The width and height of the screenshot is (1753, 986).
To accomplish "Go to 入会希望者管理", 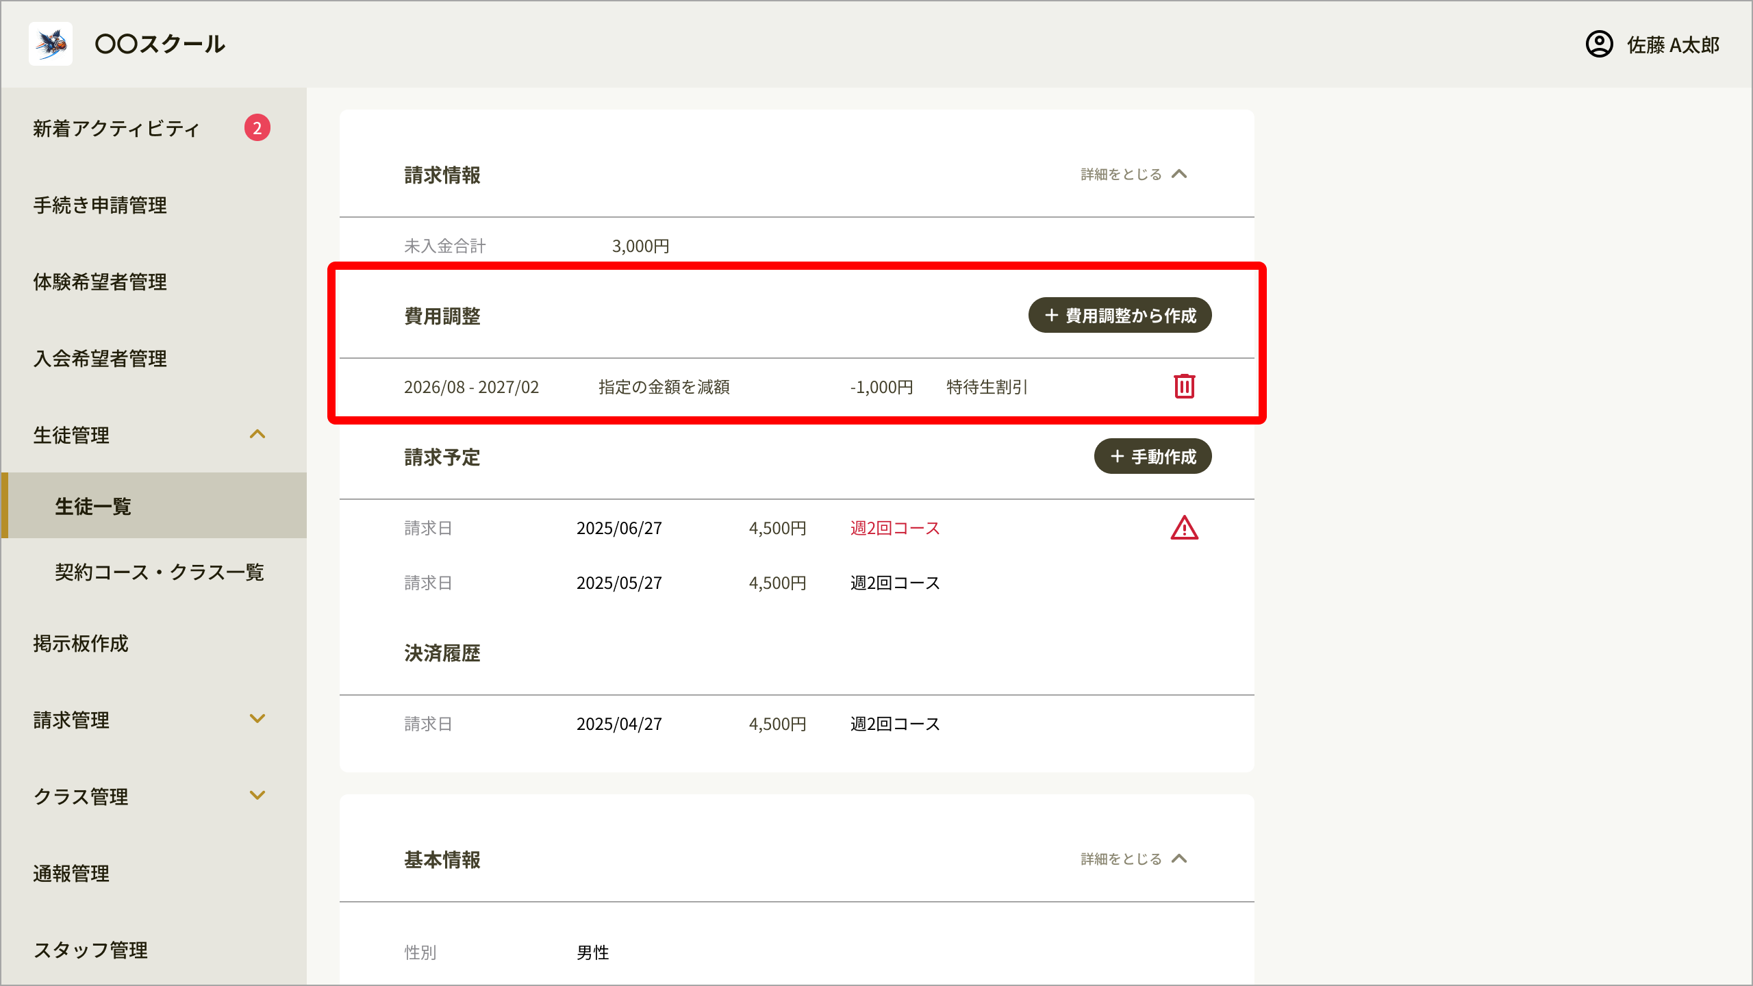I will tap(100, 358).
